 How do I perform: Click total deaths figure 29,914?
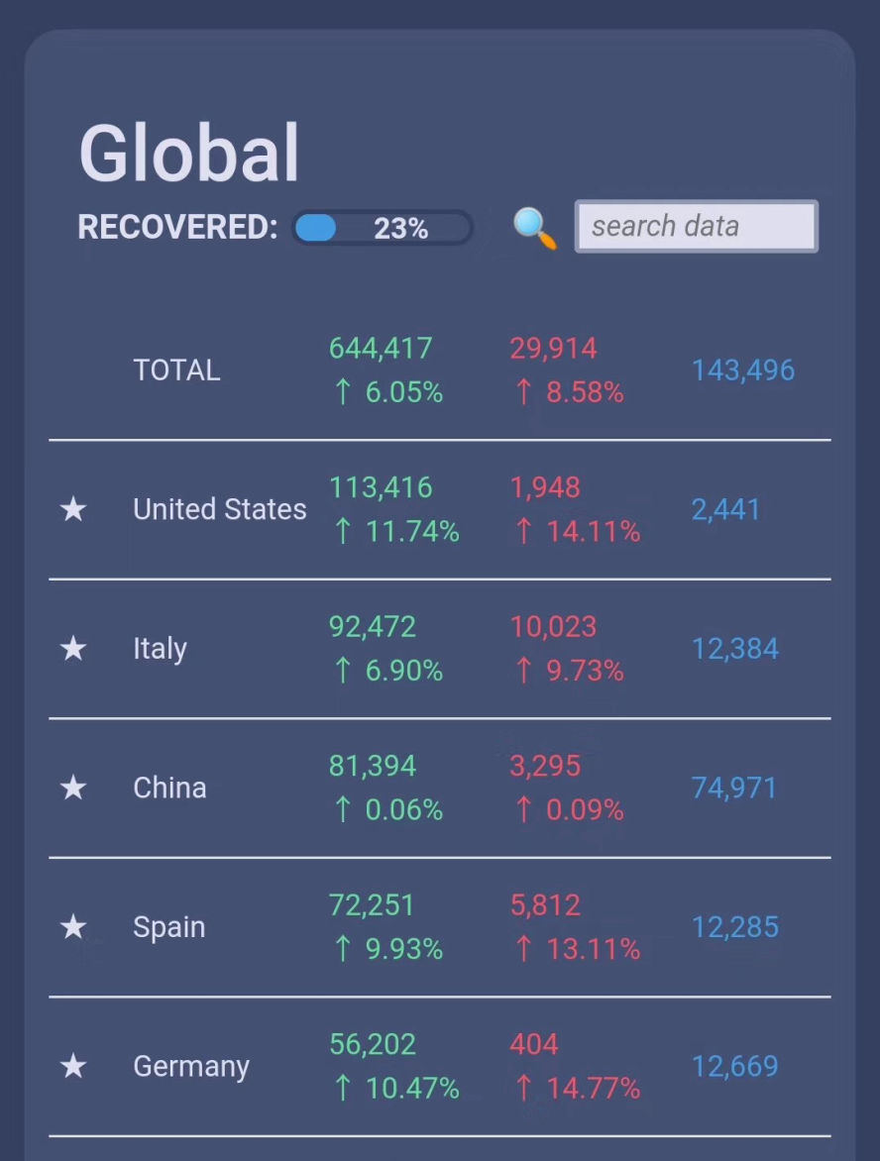coord(553,349)
